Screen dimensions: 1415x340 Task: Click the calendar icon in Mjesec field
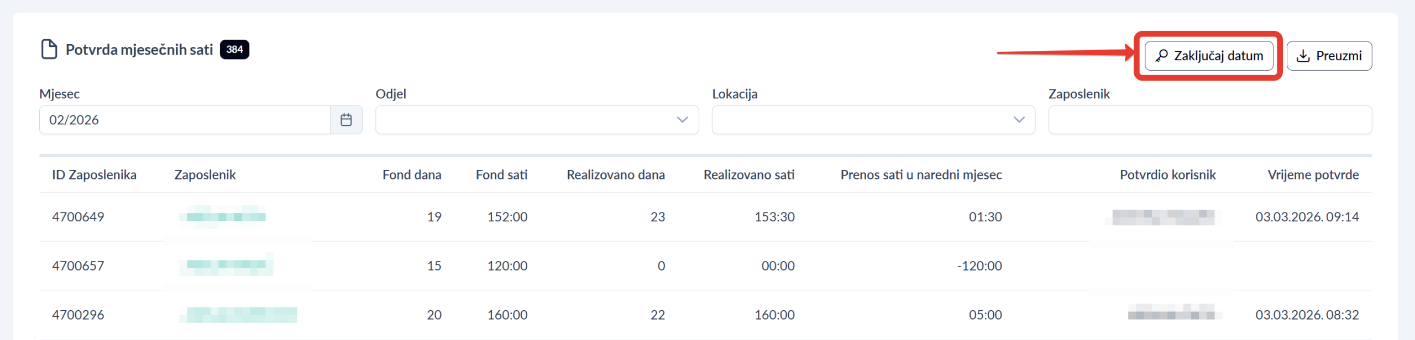tap(346, 120)
